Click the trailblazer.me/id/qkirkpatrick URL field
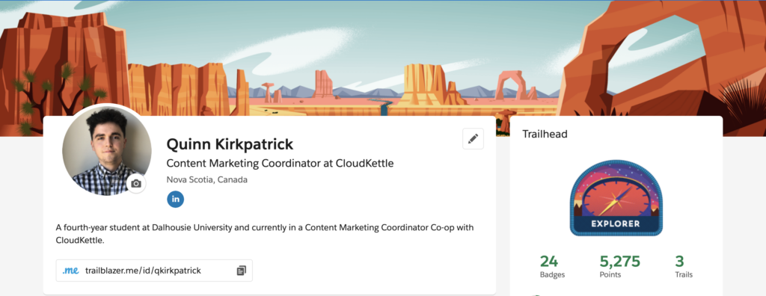 (154, 271)
